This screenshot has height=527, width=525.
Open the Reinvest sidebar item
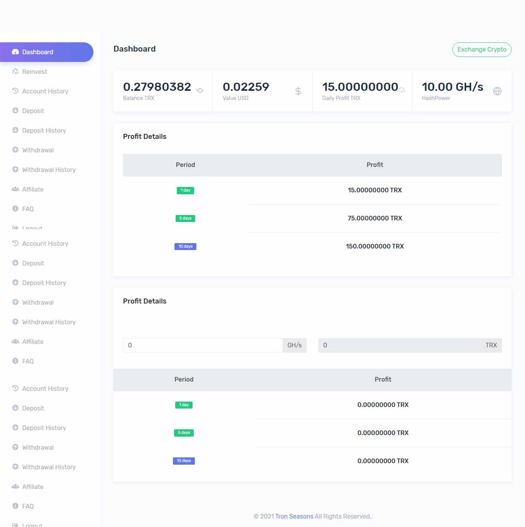click(x=35, y=72)
